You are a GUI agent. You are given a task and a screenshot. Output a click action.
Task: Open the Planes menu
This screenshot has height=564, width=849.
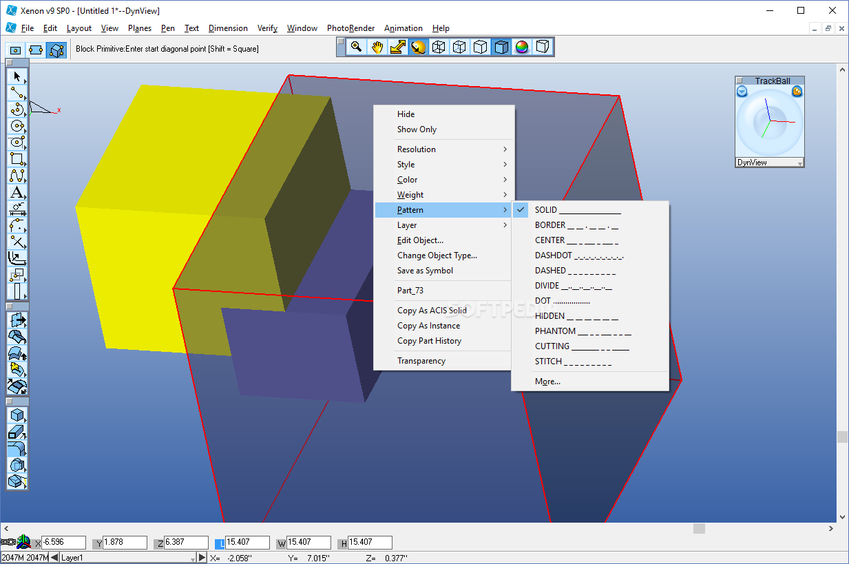pyautogui.click(x=140, y=28)
